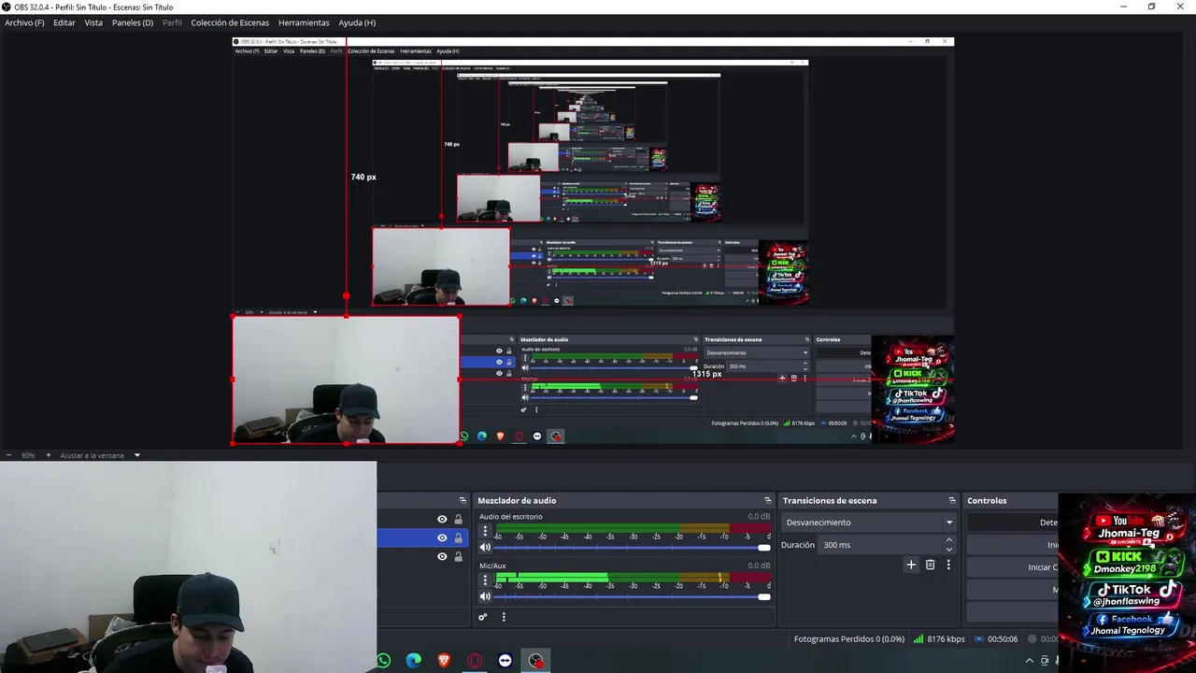Click the 8176 kbps bitrate indicator

(x=939, y=639)
